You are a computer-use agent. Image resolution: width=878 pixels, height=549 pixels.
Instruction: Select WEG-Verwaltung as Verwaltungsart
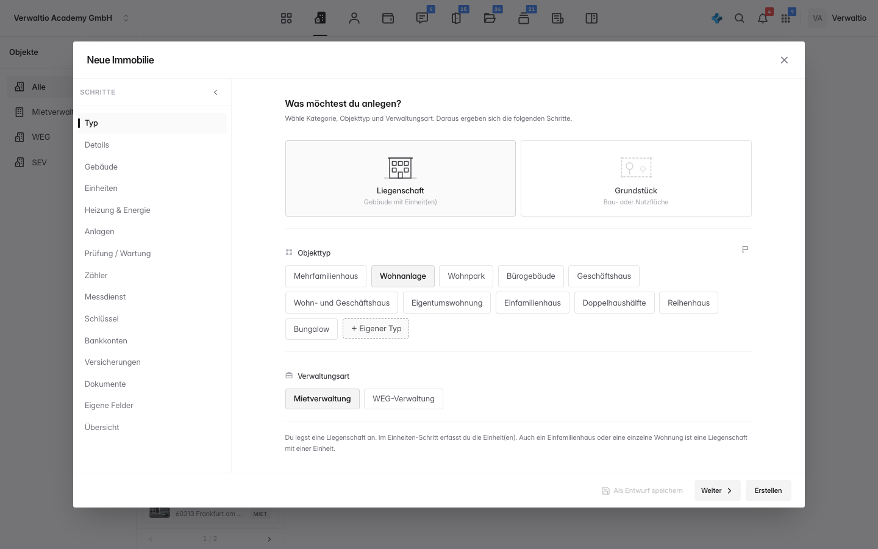tap(404, 399)
